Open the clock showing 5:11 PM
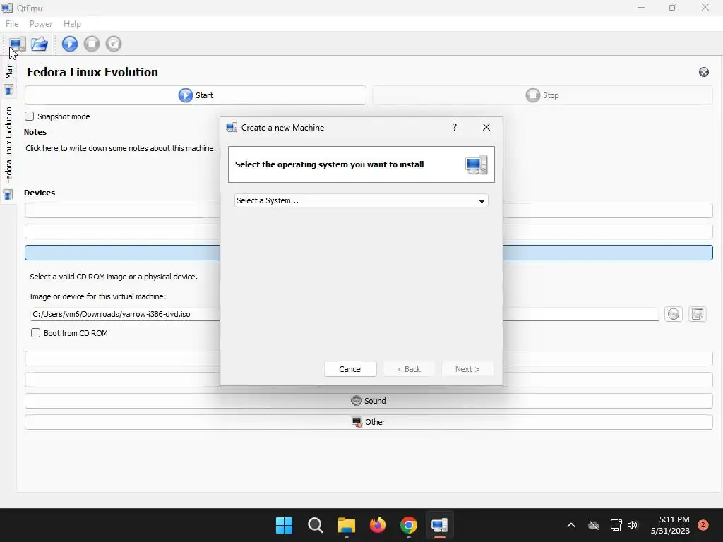The image size is (723, 542). pyautogui.click(x=670, y=525)
